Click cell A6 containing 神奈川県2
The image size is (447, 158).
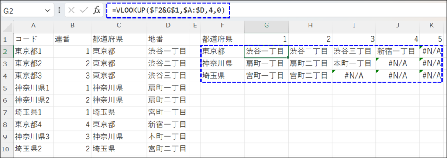(x=33, y=100)
